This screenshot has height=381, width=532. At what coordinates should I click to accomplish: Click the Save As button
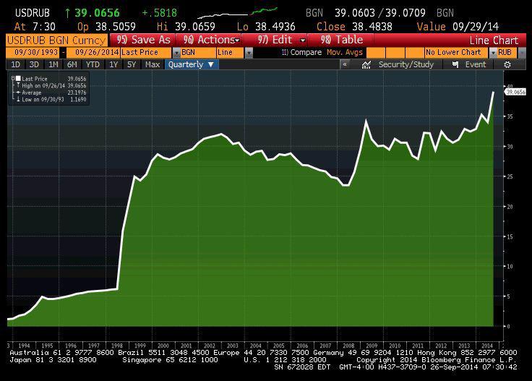point(143,40)
